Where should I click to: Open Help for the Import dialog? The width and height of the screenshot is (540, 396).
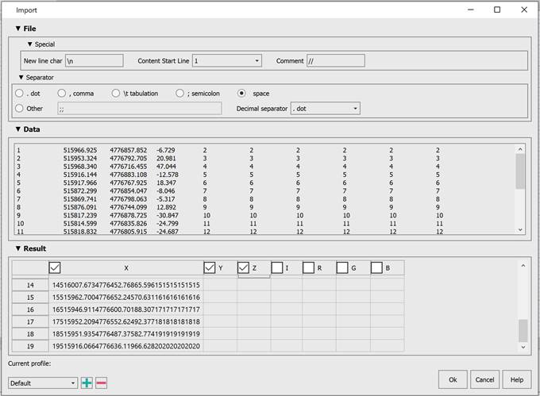click(517, 379)
